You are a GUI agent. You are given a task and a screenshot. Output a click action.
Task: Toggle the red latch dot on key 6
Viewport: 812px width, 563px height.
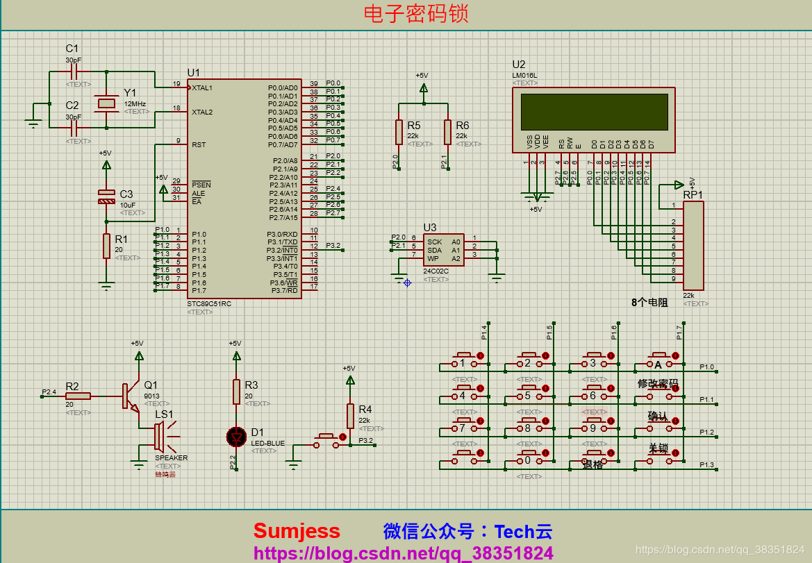tap(611, 388)
